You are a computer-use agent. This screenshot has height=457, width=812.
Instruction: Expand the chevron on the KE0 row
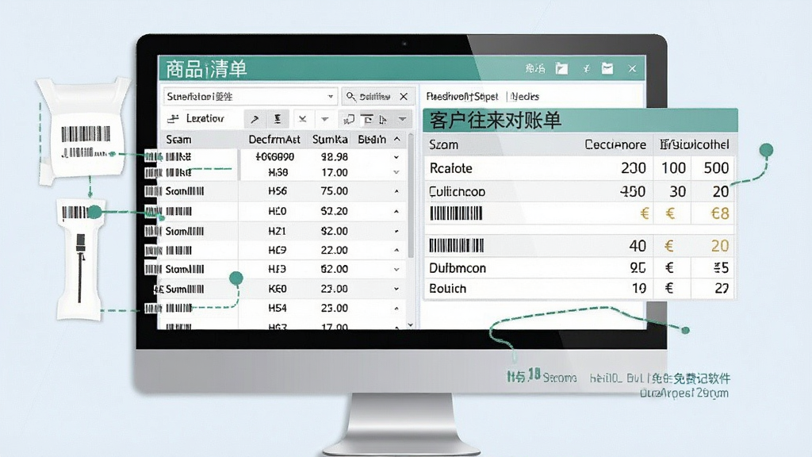(396, 289)
